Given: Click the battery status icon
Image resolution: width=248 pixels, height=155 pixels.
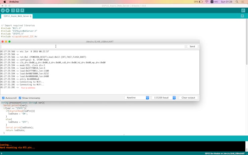Looking at the screenshot, I should tap(201, 2).
